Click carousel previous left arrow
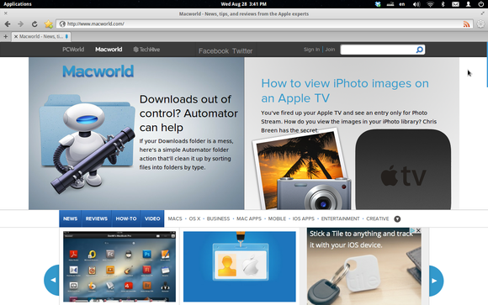Viewport: 488px width, 305px height. point(51,280)
